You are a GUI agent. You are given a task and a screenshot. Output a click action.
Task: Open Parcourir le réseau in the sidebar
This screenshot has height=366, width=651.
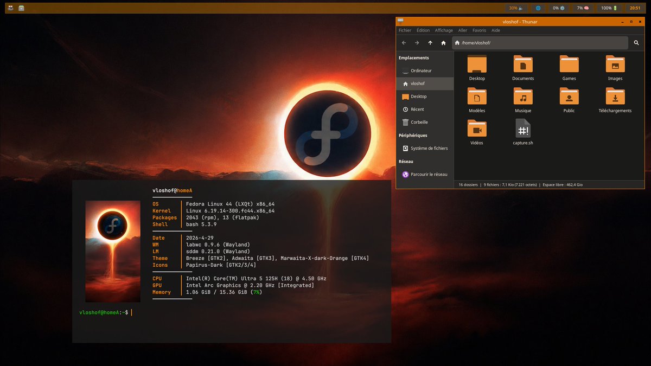(425, 174)
